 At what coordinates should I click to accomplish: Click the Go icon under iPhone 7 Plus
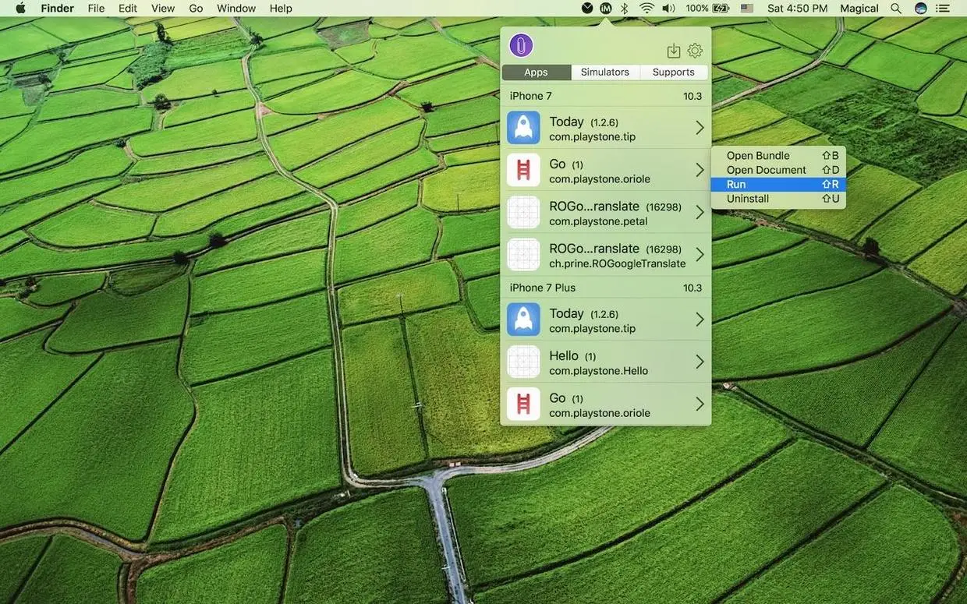(x=522, y=403)
